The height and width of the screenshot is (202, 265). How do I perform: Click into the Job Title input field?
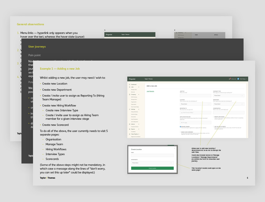pyautogui.click(x=195, y=96)
